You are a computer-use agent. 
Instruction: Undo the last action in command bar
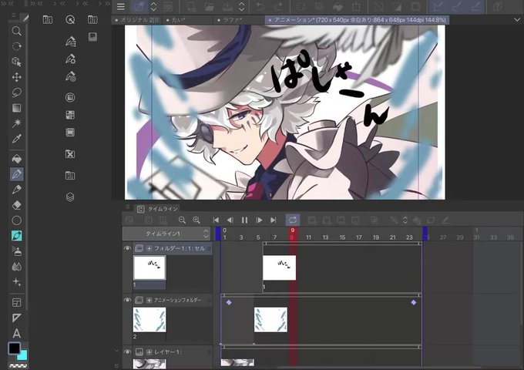pyautogui.click(x=260, y=6)
